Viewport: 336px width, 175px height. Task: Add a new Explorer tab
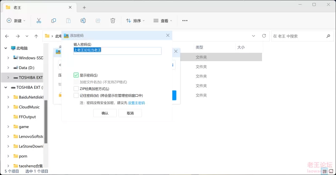84,8
